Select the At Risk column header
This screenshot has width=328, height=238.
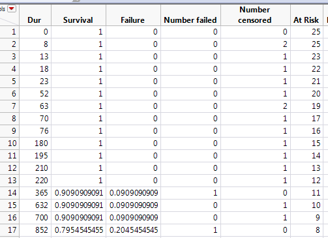(x=306, y=15)
